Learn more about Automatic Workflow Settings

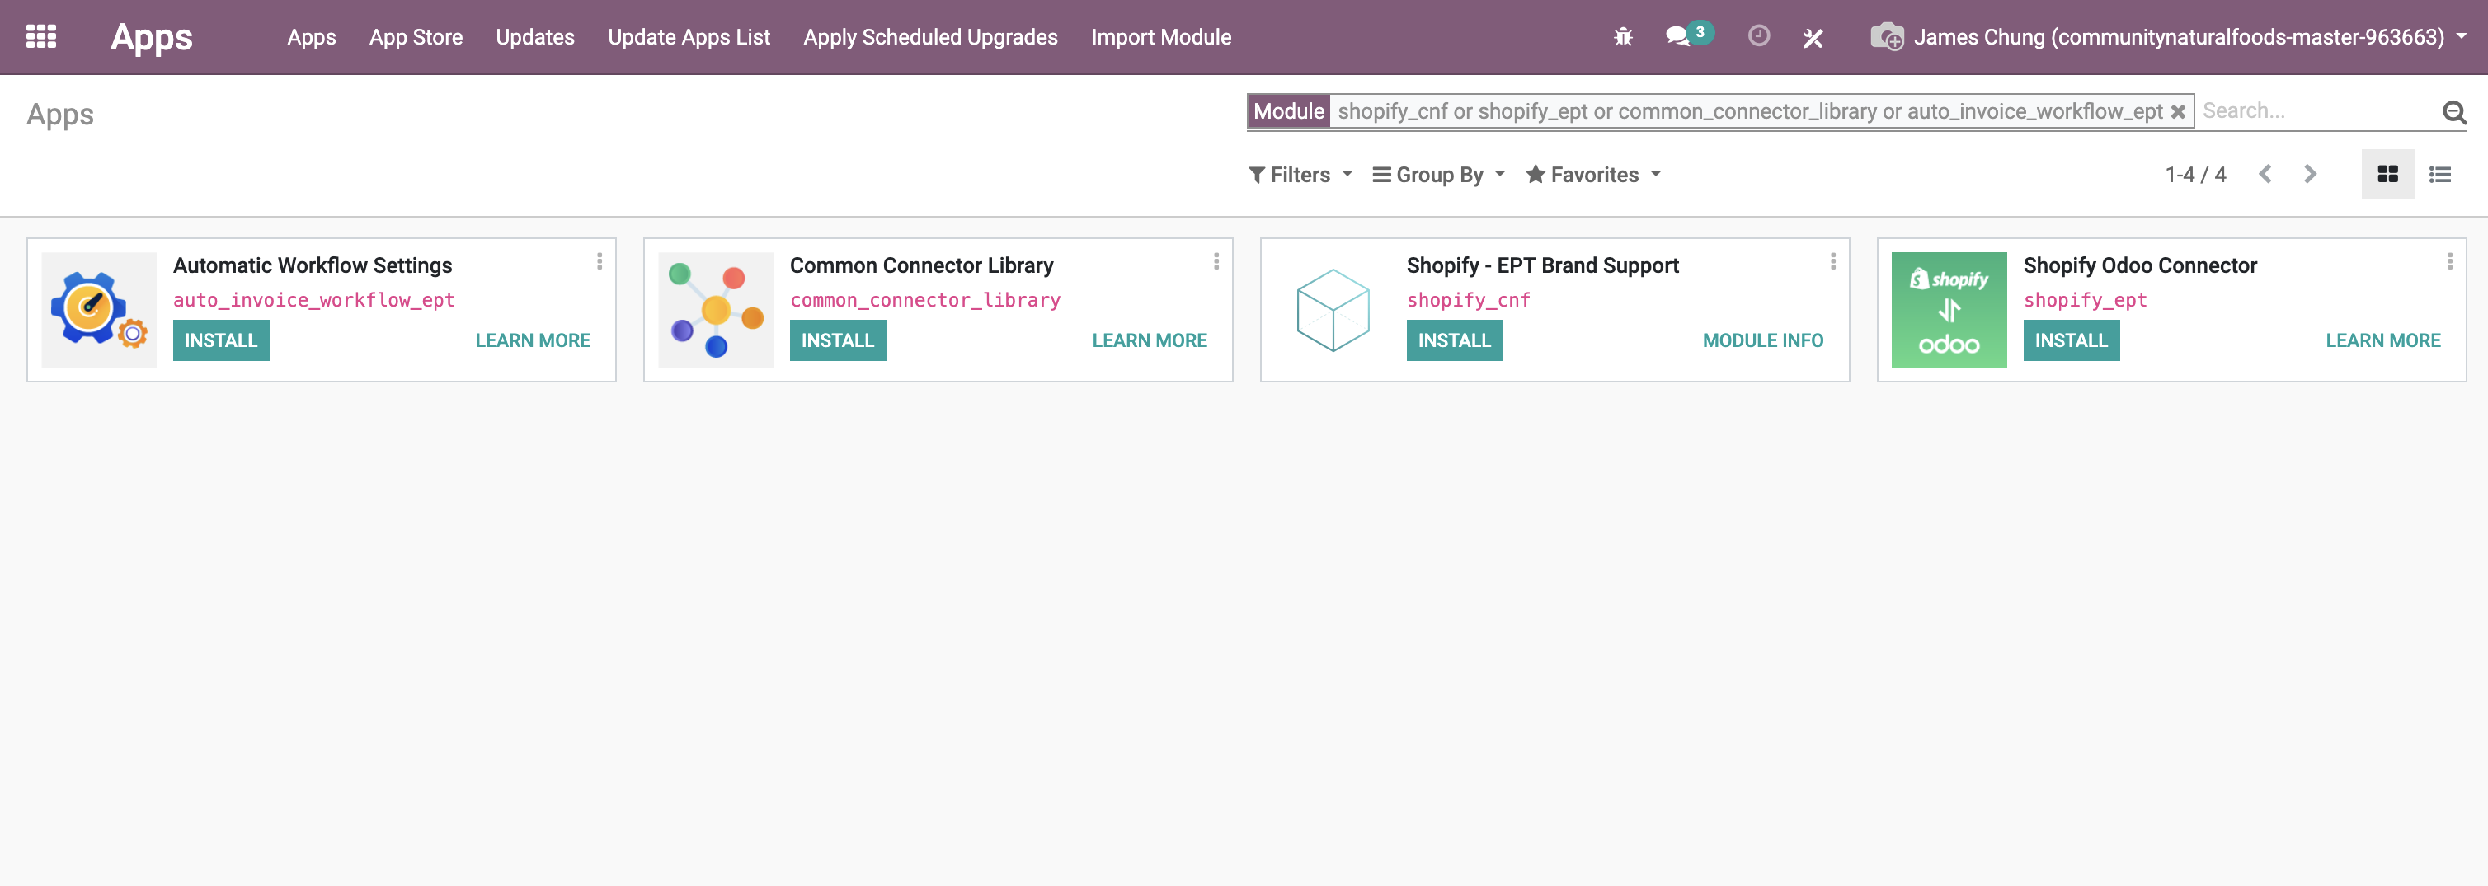tap(532, 340)
